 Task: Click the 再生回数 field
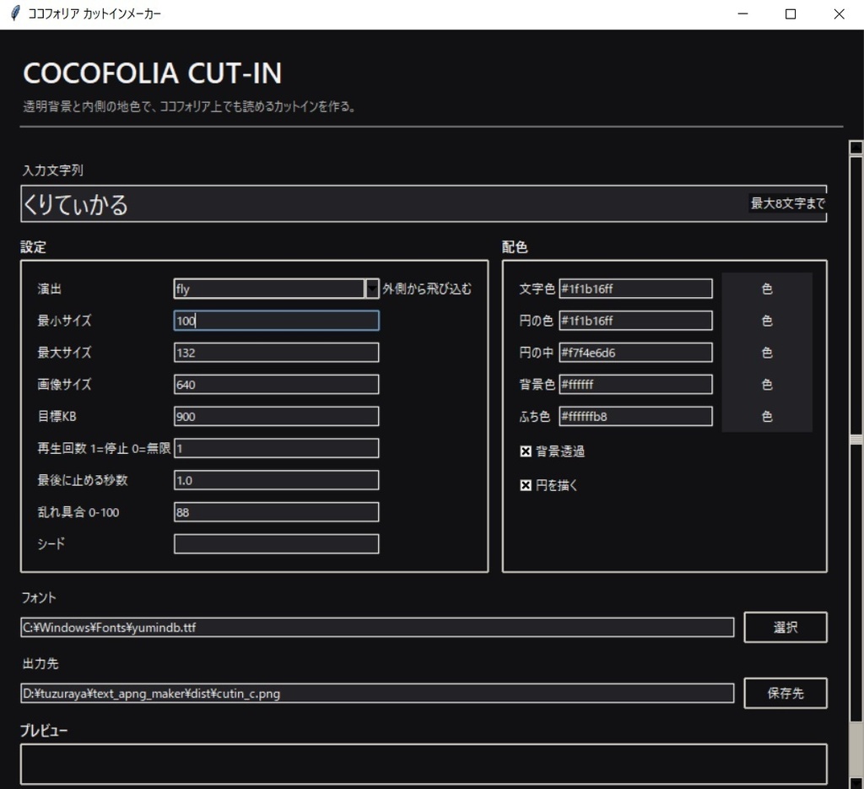tap(276, 448)
